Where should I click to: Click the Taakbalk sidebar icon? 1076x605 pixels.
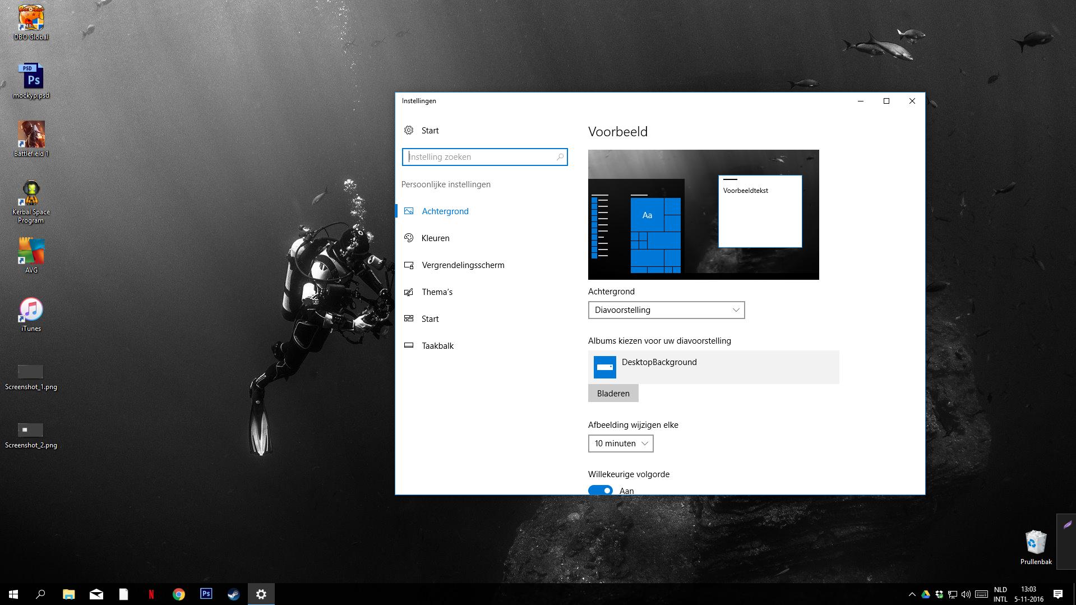409,346
